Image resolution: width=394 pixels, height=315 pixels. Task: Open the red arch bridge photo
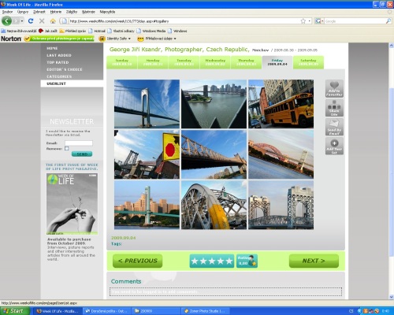[x=281, y=154]
